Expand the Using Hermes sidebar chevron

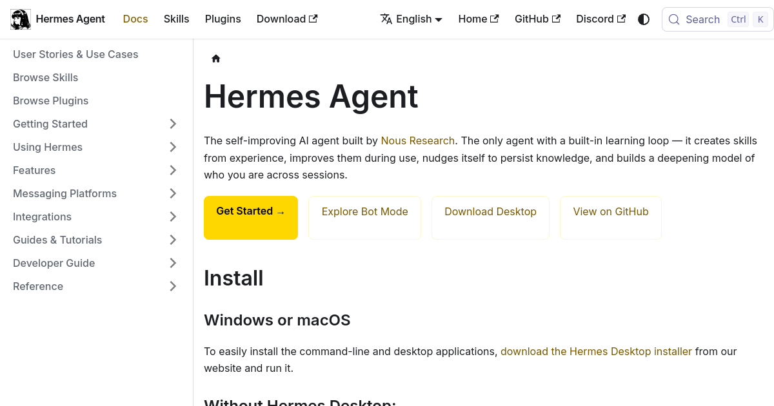click(173, 147)
